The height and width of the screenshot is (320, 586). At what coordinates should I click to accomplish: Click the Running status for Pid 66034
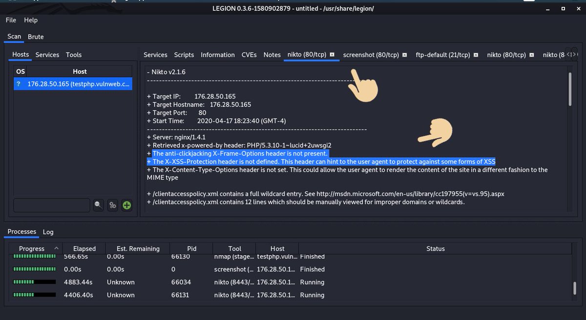click(x=313, y=282)
